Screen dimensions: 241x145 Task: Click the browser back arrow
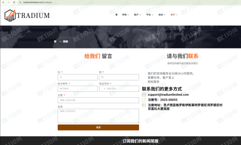click(x=4, y=2)
